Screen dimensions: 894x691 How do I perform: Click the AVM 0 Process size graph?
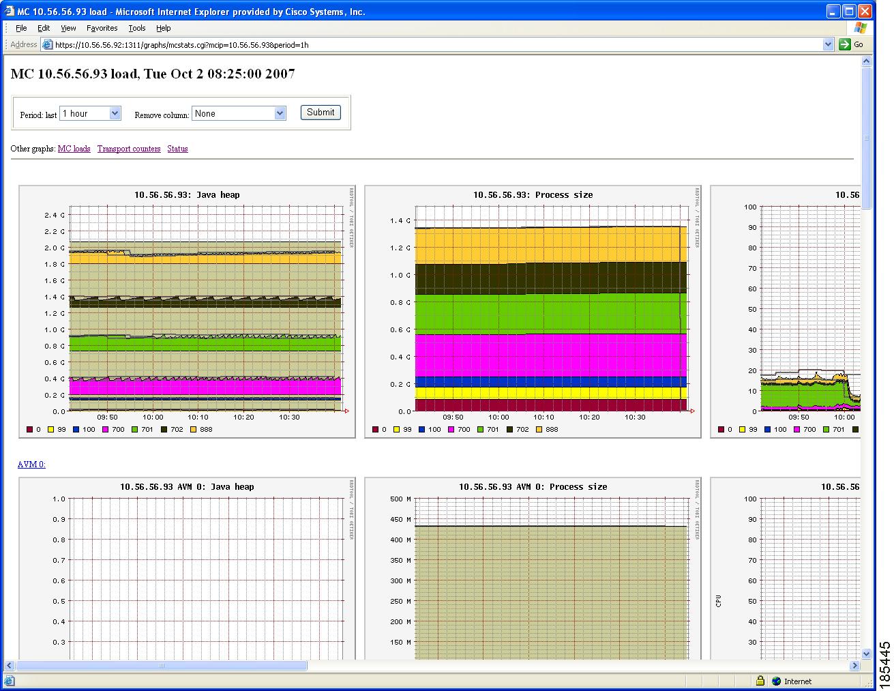click(533, 568)
